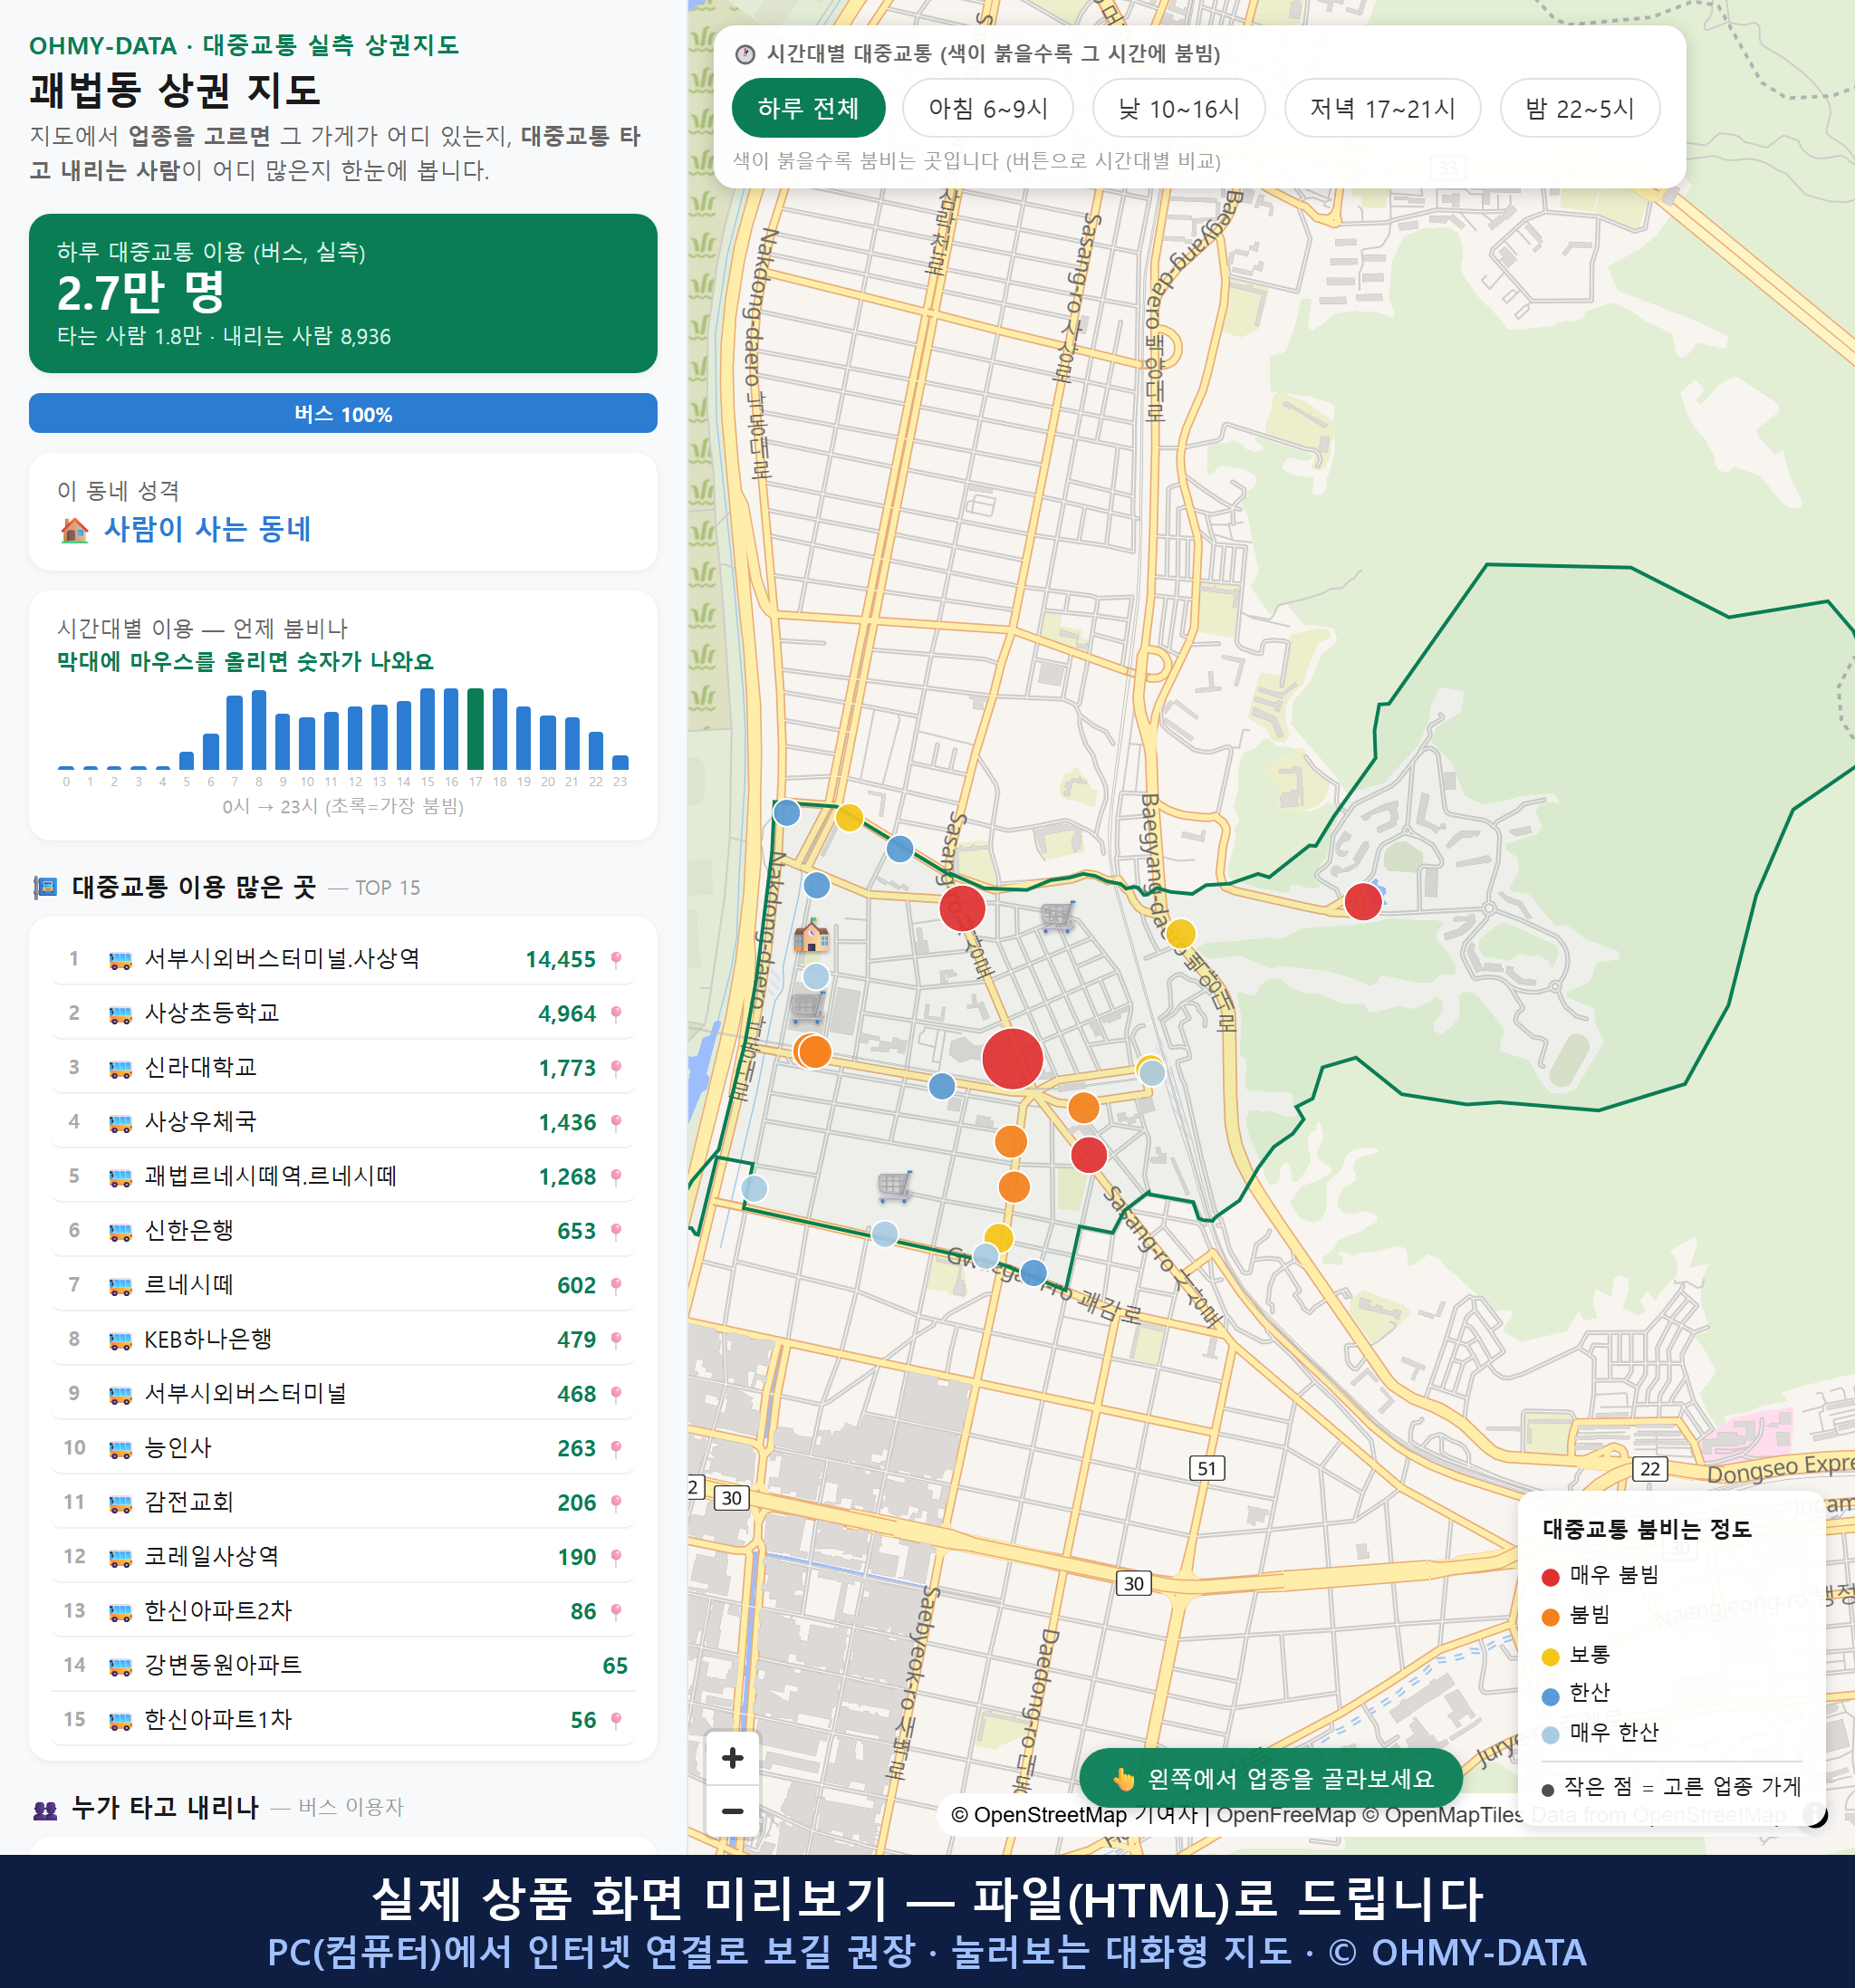Click the highlighted green 17시 bar in chart
The width and height of the screenshot is (1855, 1988).
tap(475, 728)
